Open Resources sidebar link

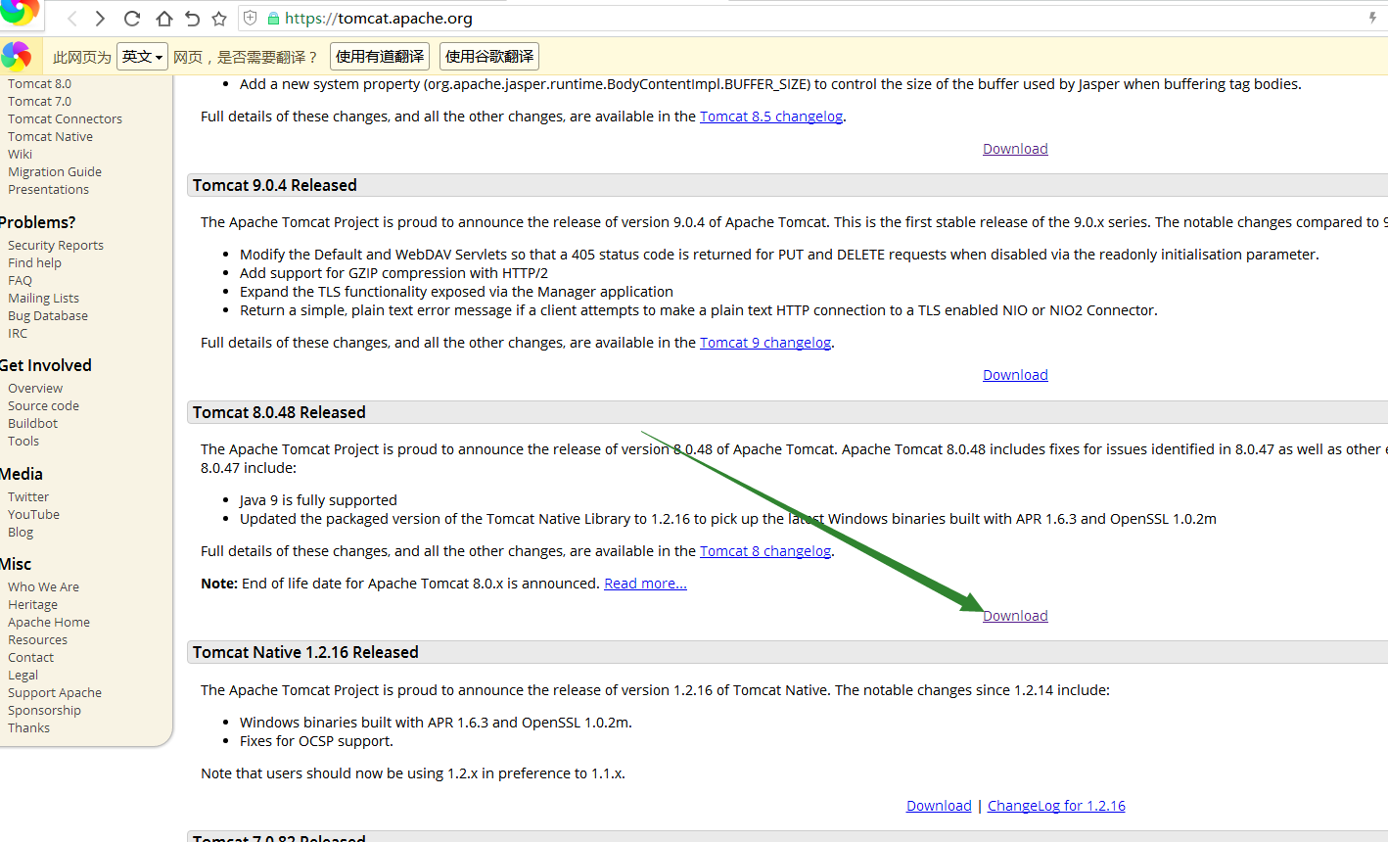[37, 640]
